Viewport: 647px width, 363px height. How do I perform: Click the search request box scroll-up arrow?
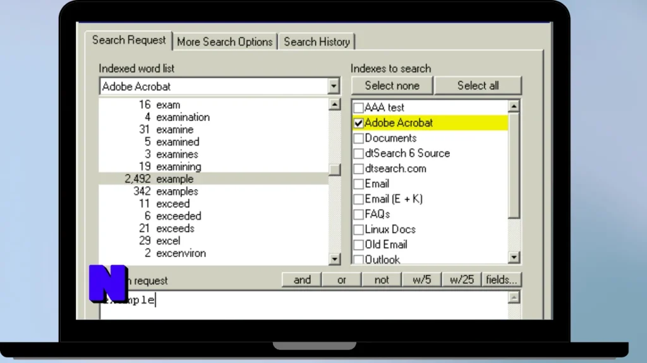(x=514, y=297)
